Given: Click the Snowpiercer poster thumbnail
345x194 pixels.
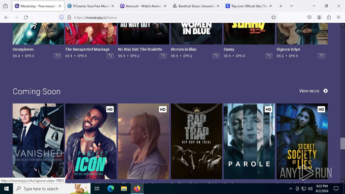Looking at the screenshot, I should [x=38, y=34].
